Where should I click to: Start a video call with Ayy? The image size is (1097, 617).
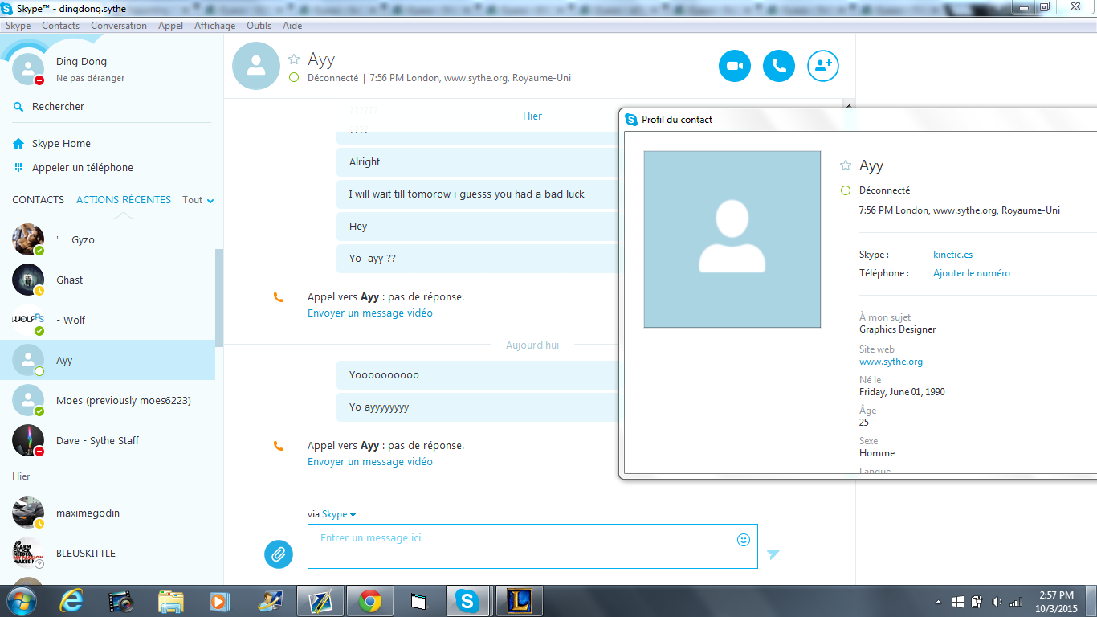point(735,66)
